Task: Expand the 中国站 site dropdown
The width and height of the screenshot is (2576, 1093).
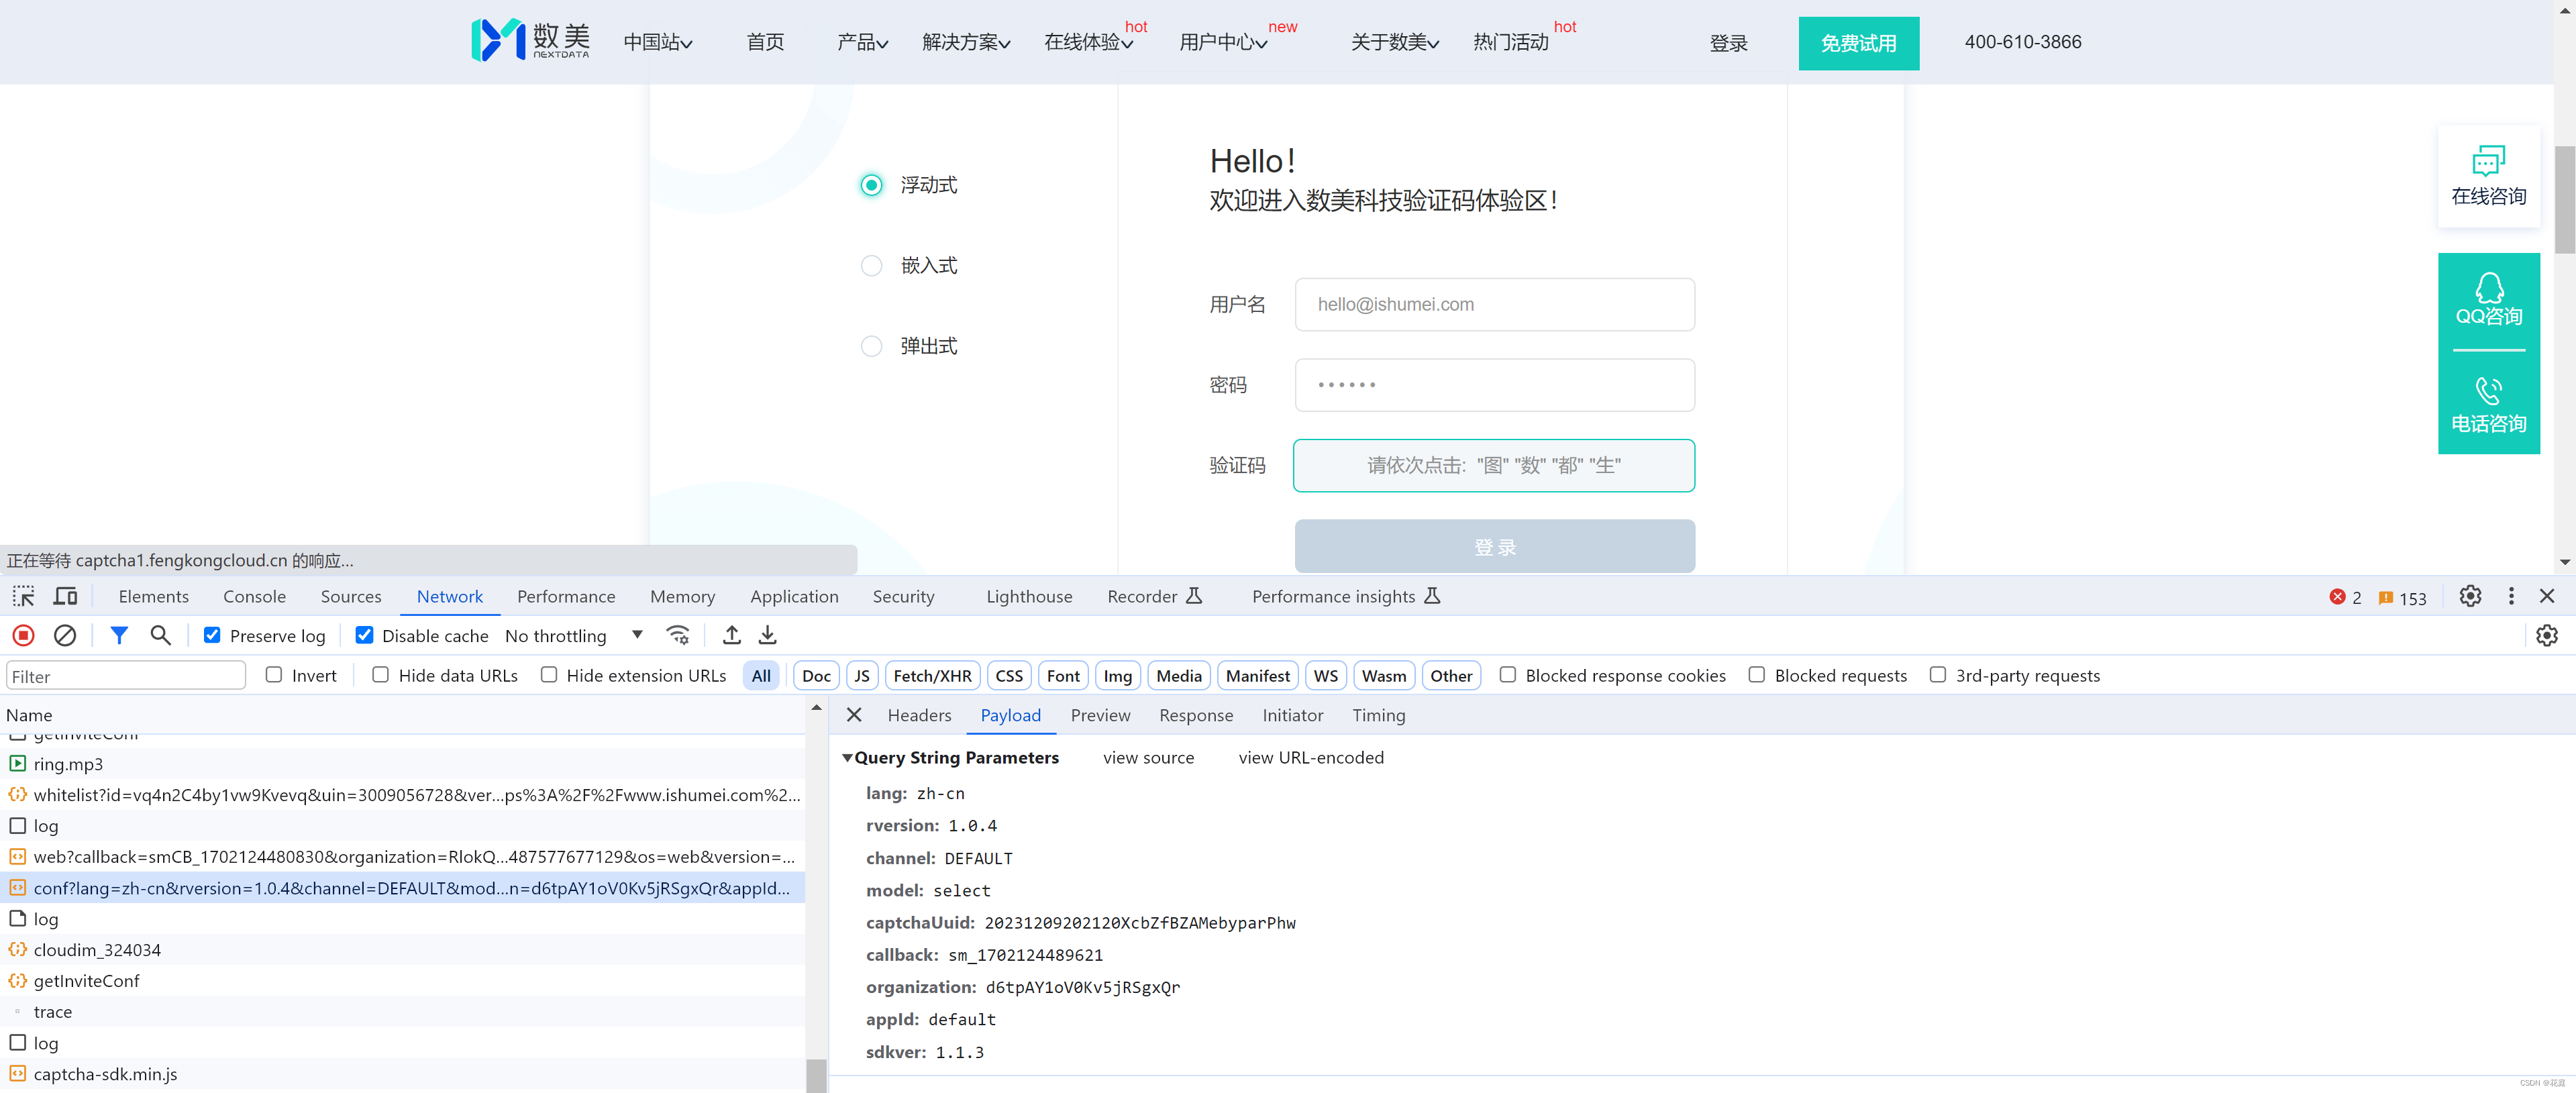Action: pyautogui.click(x=658, y=42)
